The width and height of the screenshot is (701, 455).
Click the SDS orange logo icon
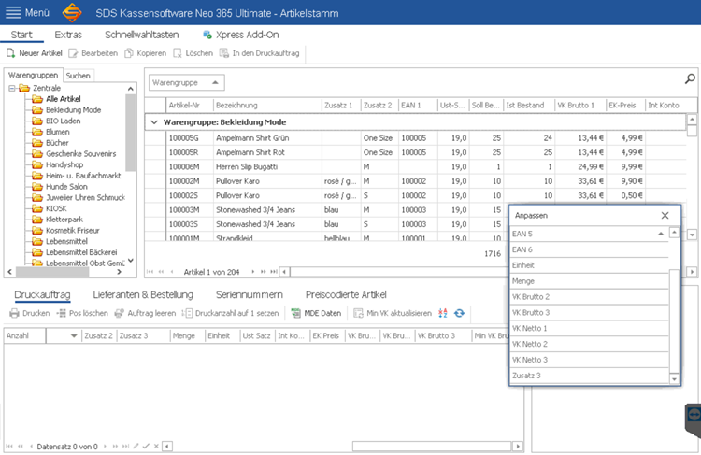(72, 12)
